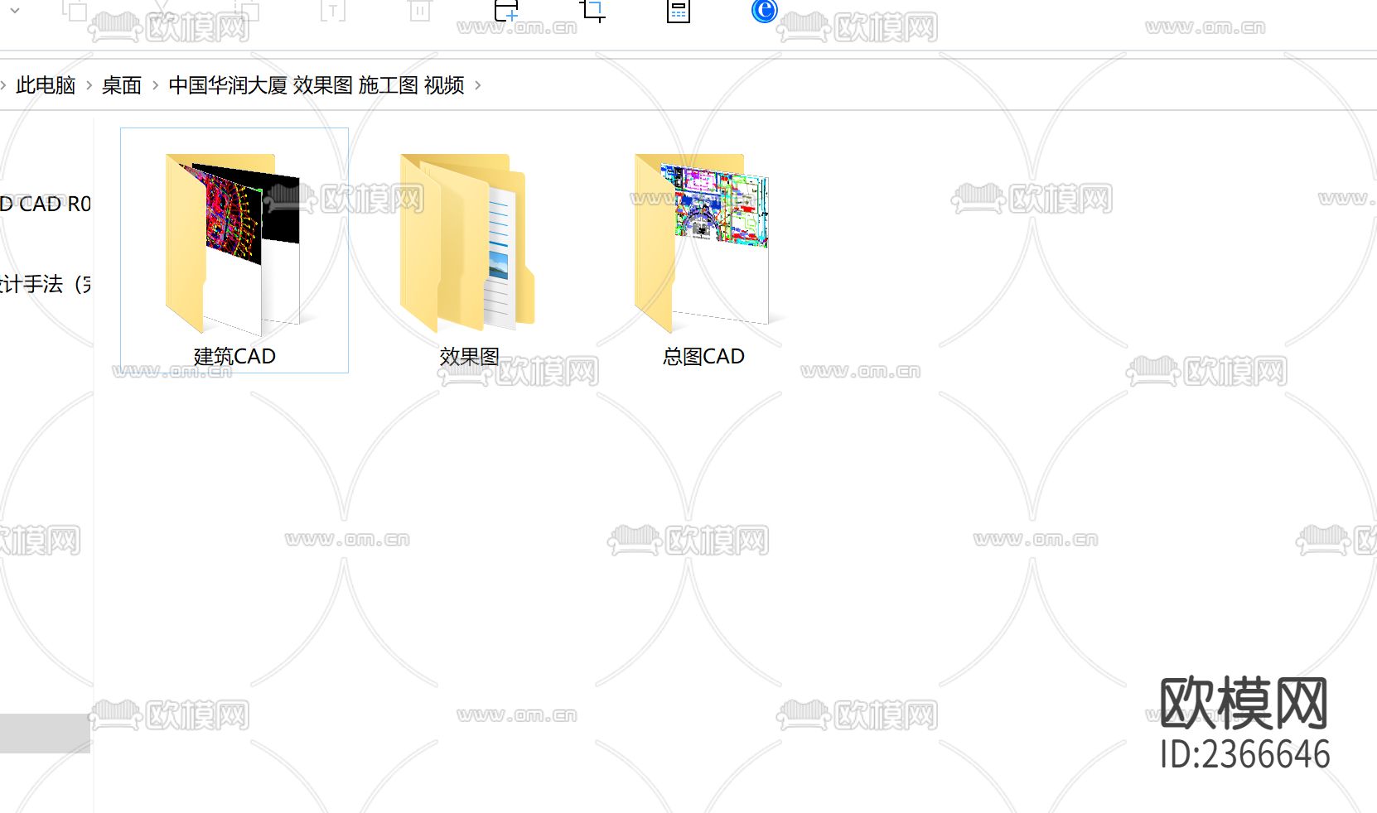Image resolution: width=1377 pixels, height=813 pixels.
Task: Open the breadcrumb arrow after 桌面
Action: click(154, 85)
